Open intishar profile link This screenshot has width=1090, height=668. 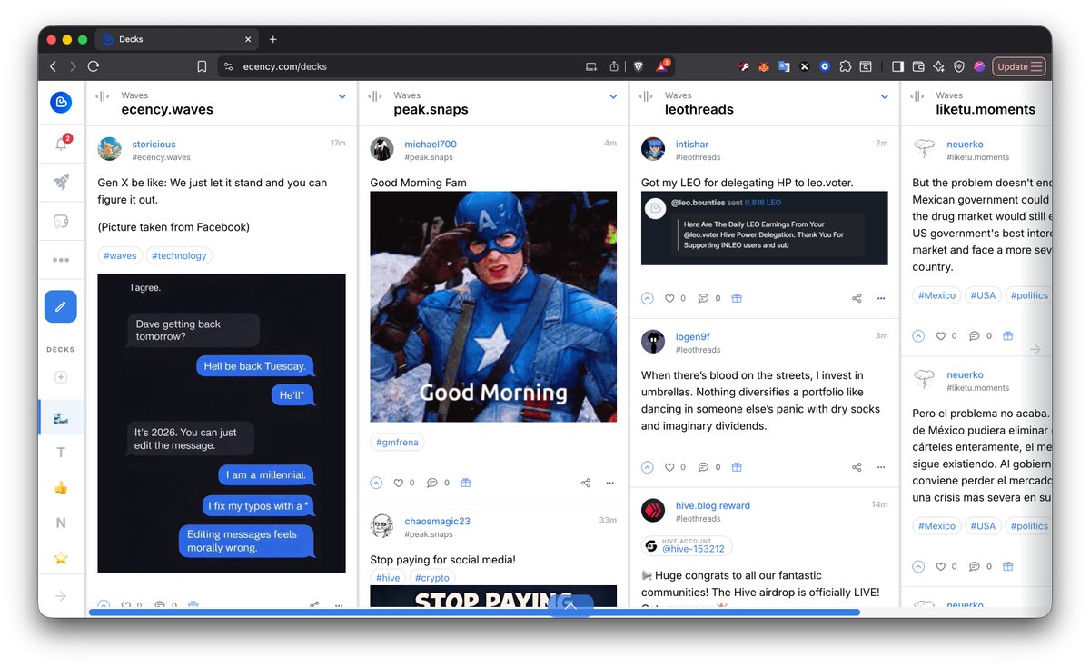[692, 144]
